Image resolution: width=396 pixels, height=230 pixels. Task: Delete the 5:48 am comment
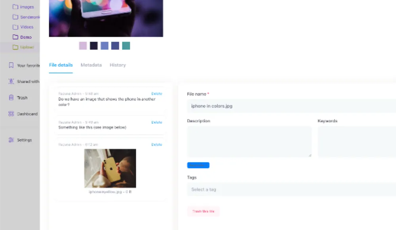156,94
